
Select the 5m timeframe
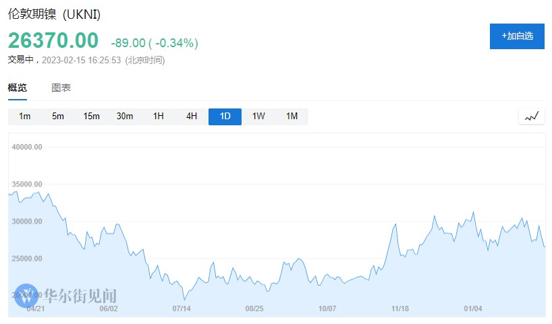point(58,117)
